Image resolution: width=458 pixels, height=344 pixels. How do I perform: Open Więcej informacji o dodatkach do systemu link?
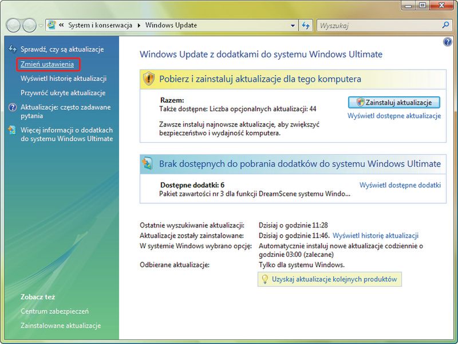click(x=66, y=134)
